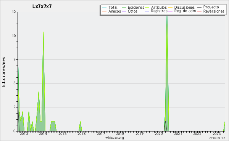Click the 2022 x-axis label

click(197, 134)
